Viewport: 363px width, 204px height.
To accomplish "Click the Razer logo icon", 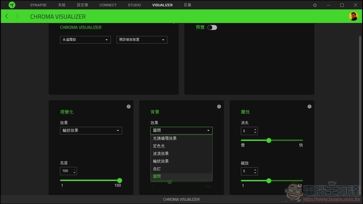I will point(12,5).
